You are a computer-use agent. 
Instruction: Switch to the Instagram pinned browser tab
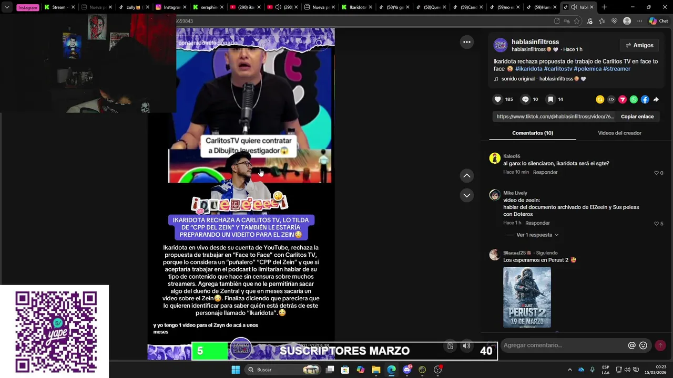click(27, 7)
